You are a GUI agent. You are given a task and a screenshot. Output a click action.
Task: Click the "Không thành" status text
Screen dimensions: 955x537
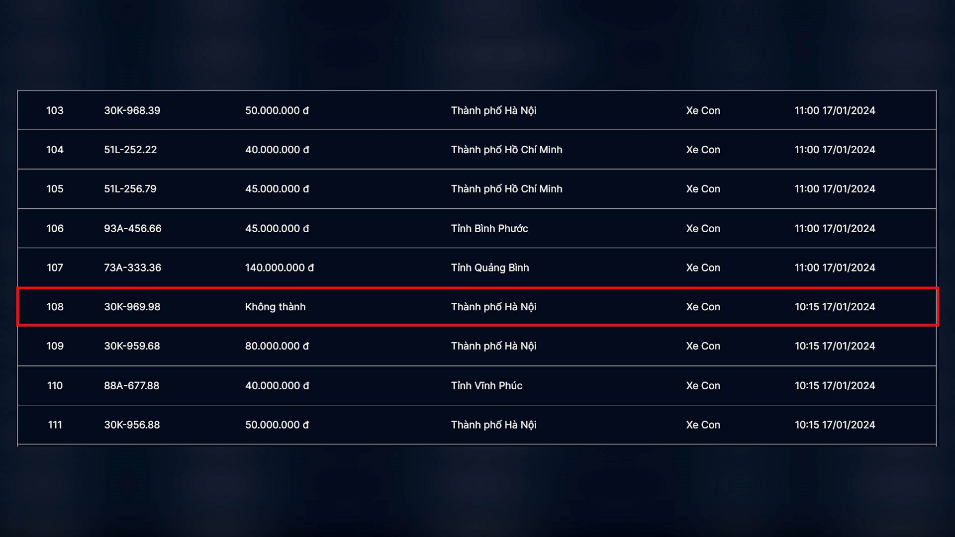coord(275,307)
